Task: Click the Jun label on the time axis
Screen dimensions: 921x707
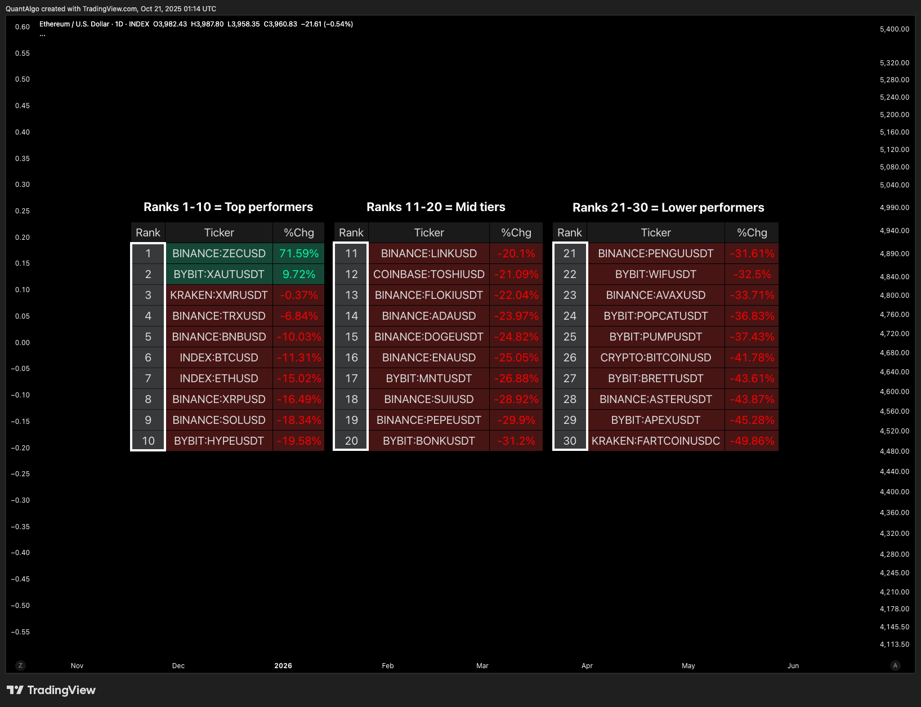Action: (x=793, y=666)
